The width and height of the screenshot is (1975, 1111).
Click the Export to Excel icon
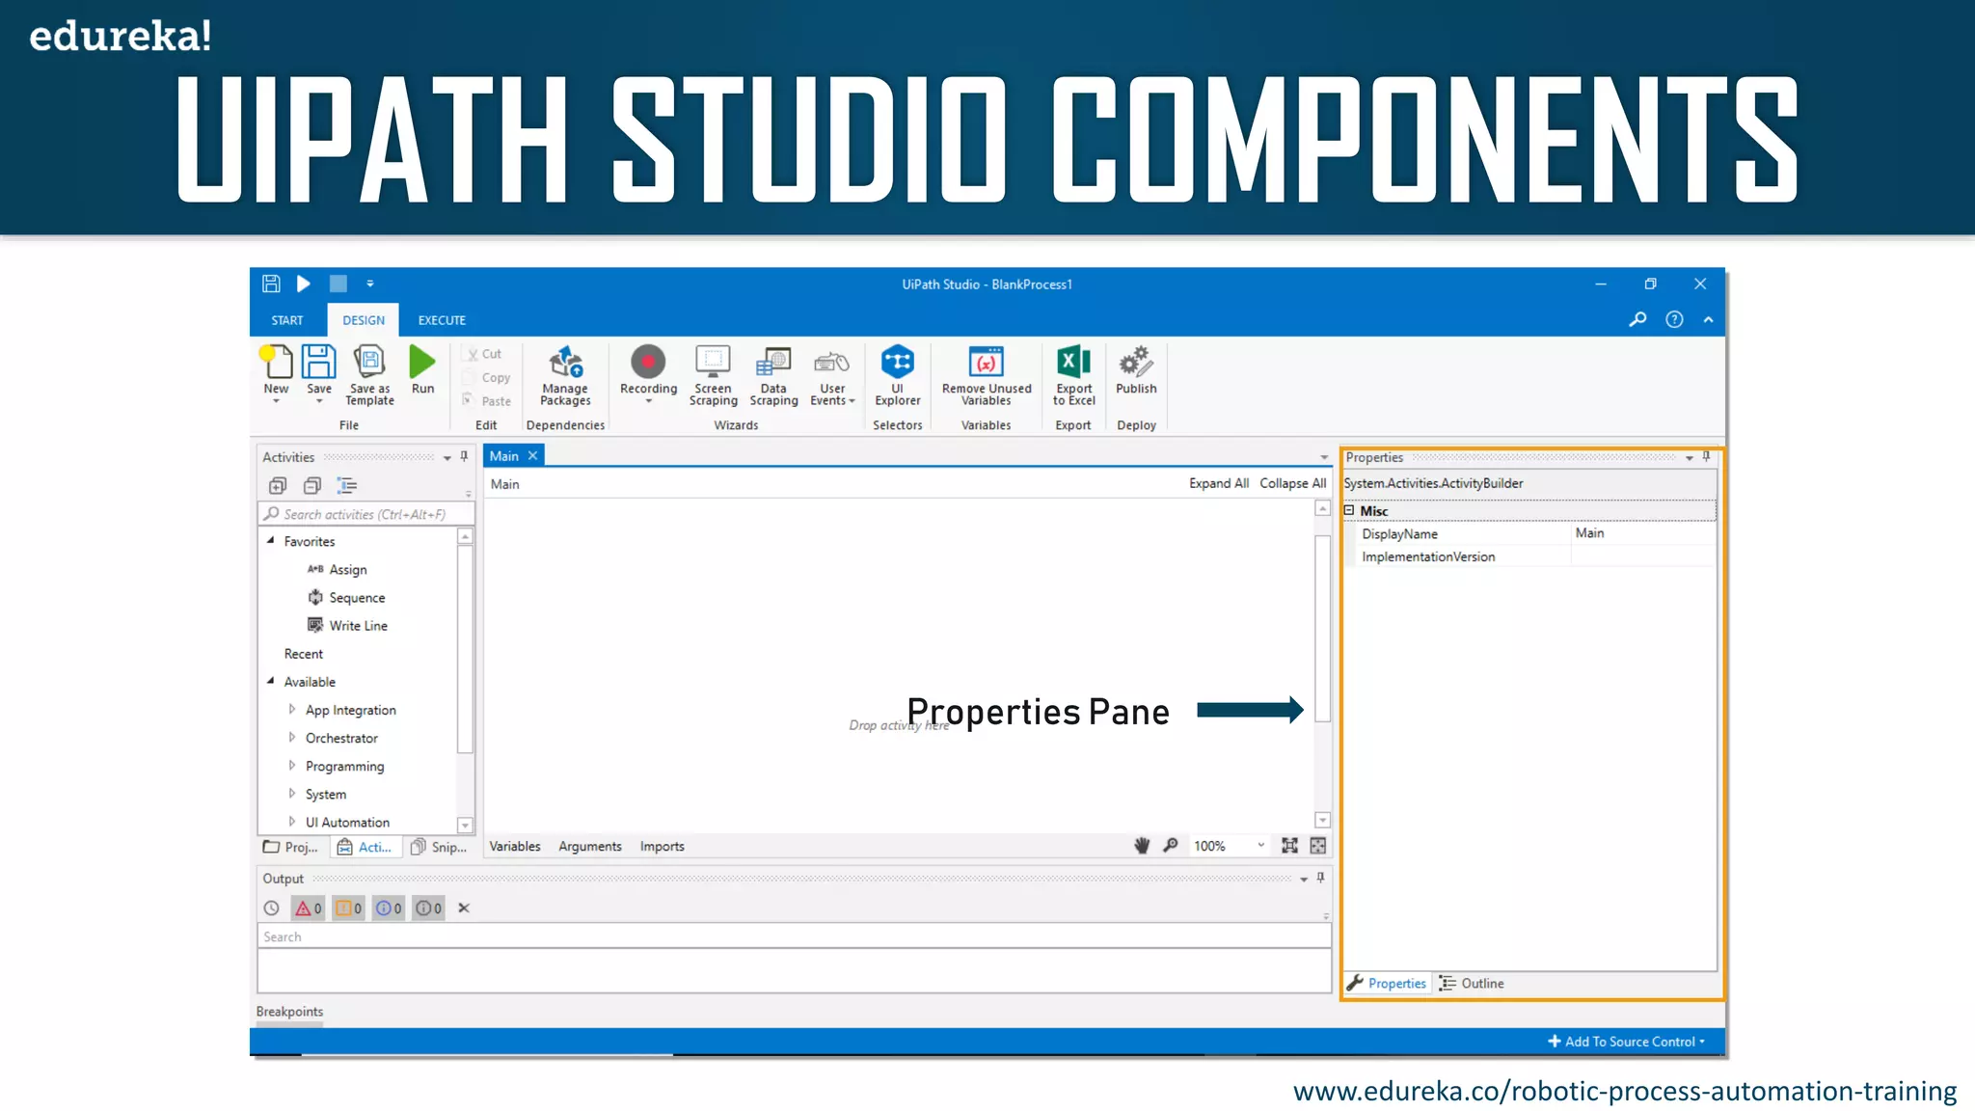click(1073, 363)
